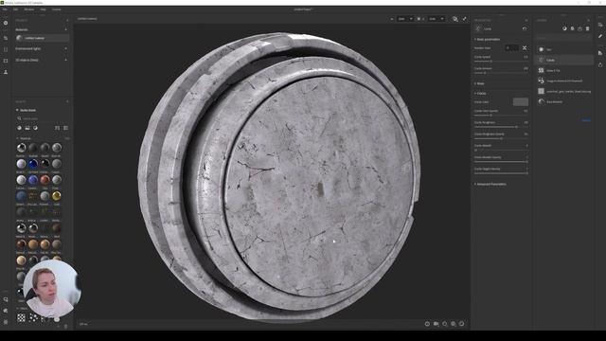Open the Window menu
Viewport: 606px width, 341px height.
click(x=29, y=9)
